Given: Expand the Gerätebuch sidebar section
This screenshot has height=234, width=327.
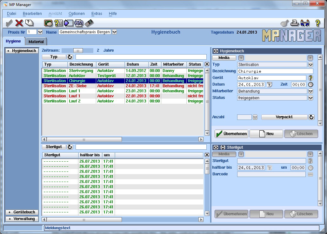Looking at the screenshot, I should tap(22, 212).
